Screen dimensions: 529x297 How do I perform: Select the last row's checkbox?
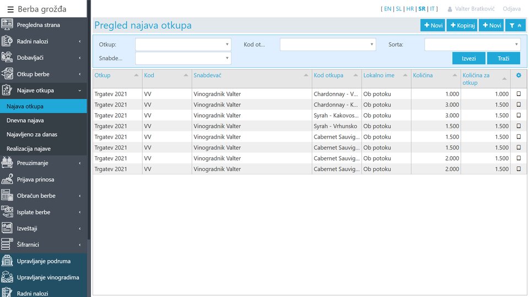518,169
